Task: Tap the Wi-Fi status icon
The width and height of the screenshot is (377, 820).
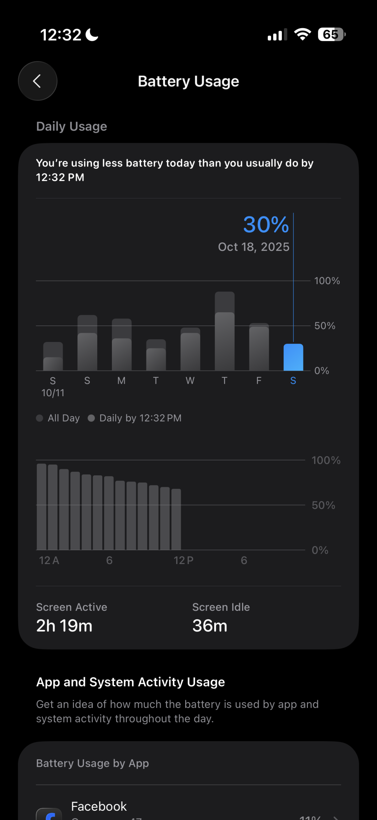Action: pos(302,34)
